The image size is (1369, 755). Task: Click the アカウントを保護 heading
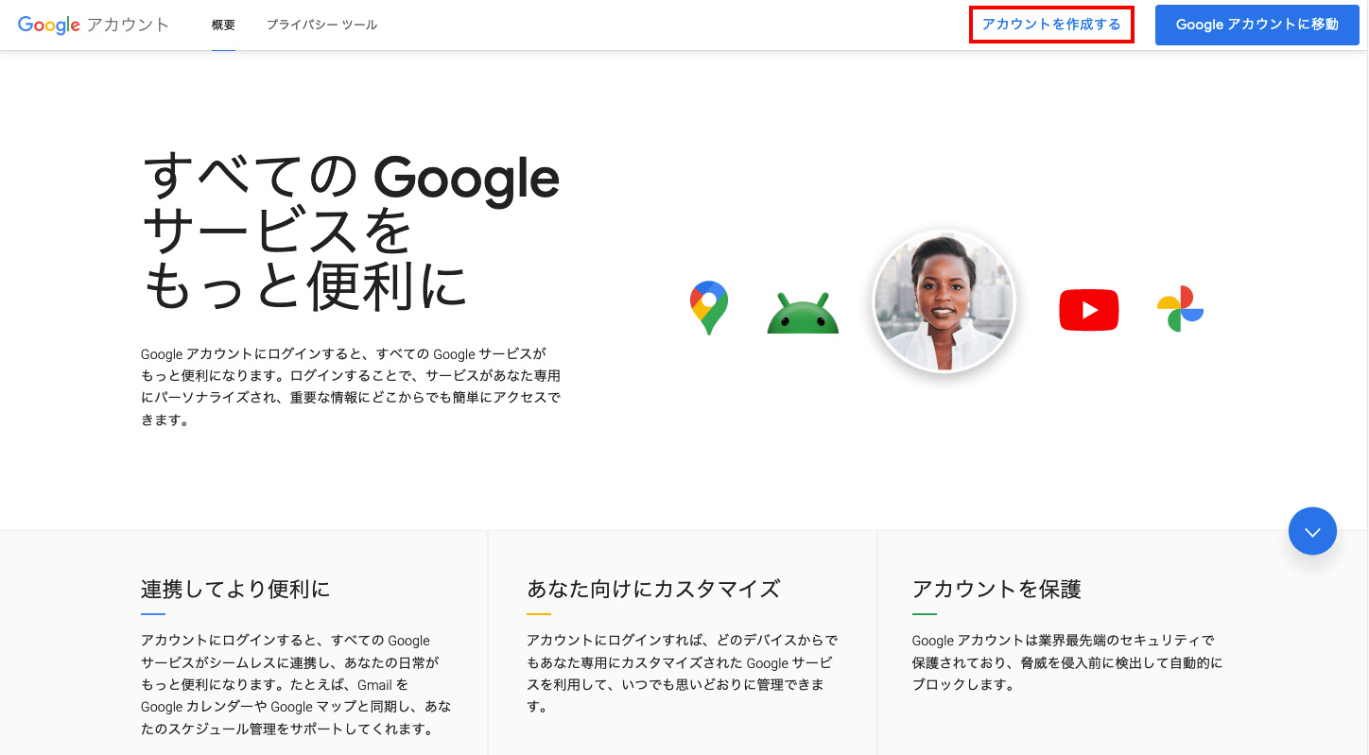click(x=996, y=589)
